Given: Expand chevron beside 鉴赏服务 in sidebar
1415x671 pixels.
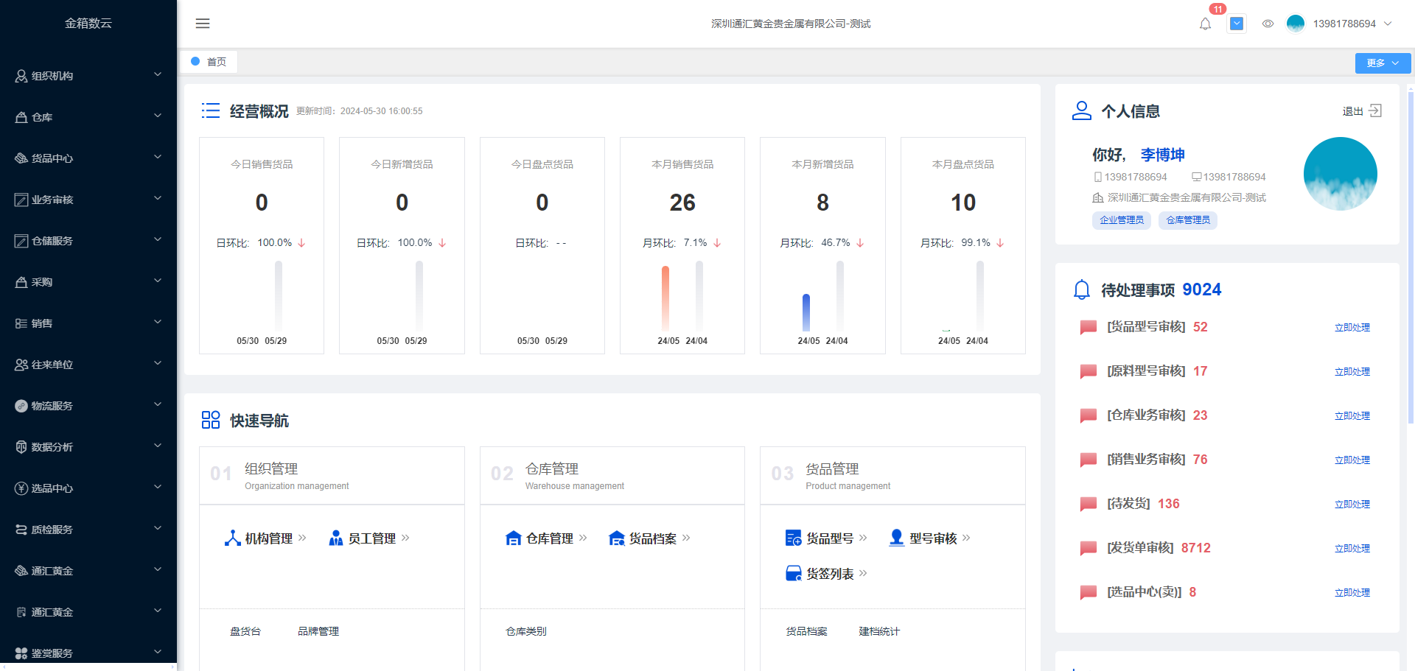Looking at the screenshot, I should pyautogui.click(x=158, y=652).
